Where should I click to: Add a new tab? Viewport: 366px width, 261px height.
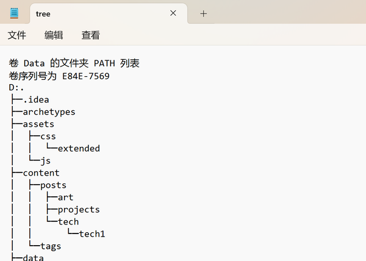pos(204,13)
